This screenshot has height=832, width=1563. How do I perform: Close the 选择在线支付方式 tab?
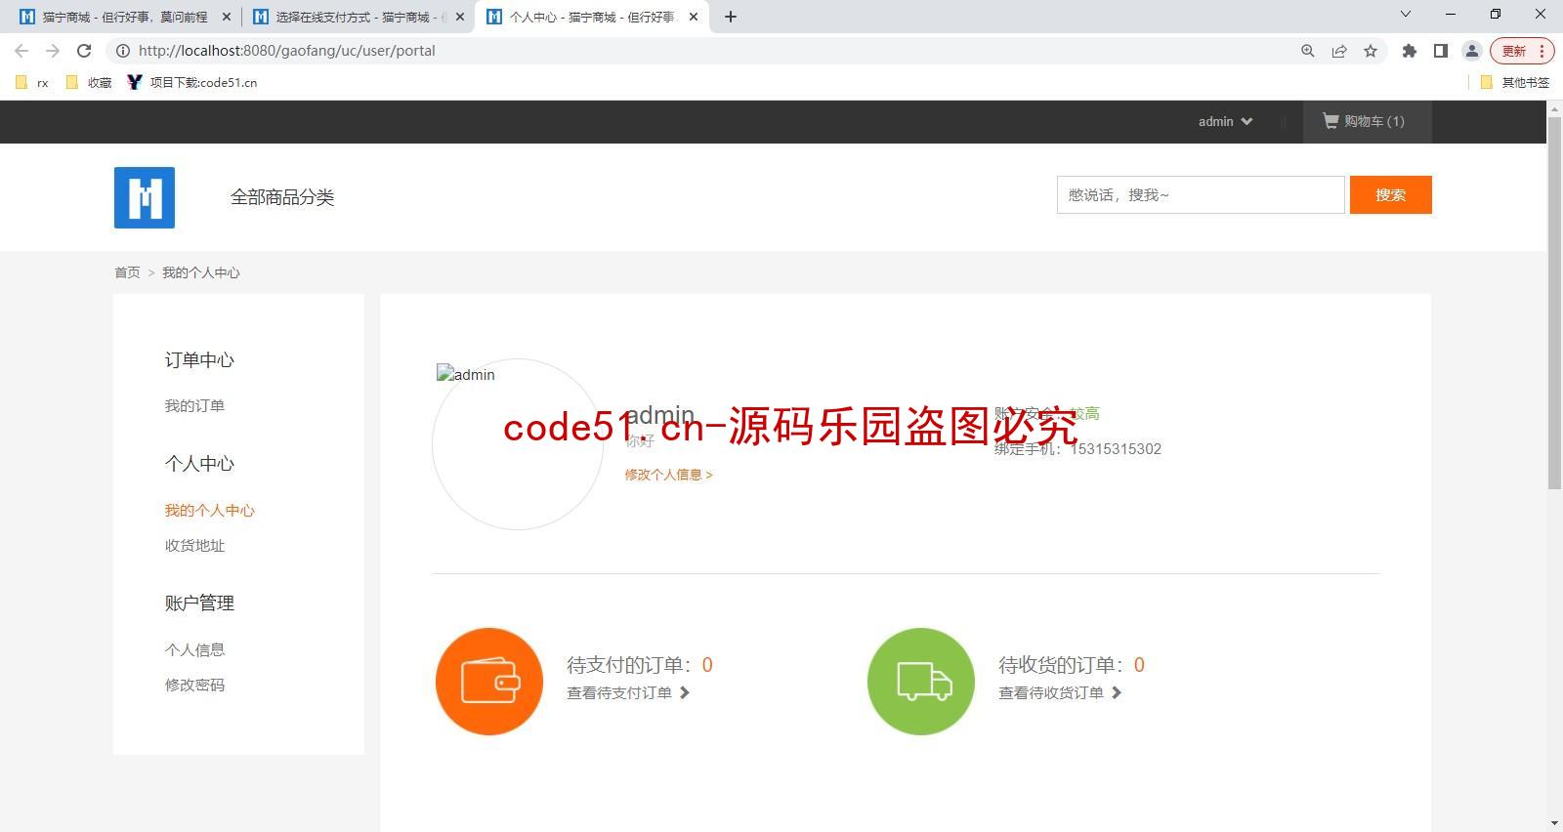pos(460,17)
